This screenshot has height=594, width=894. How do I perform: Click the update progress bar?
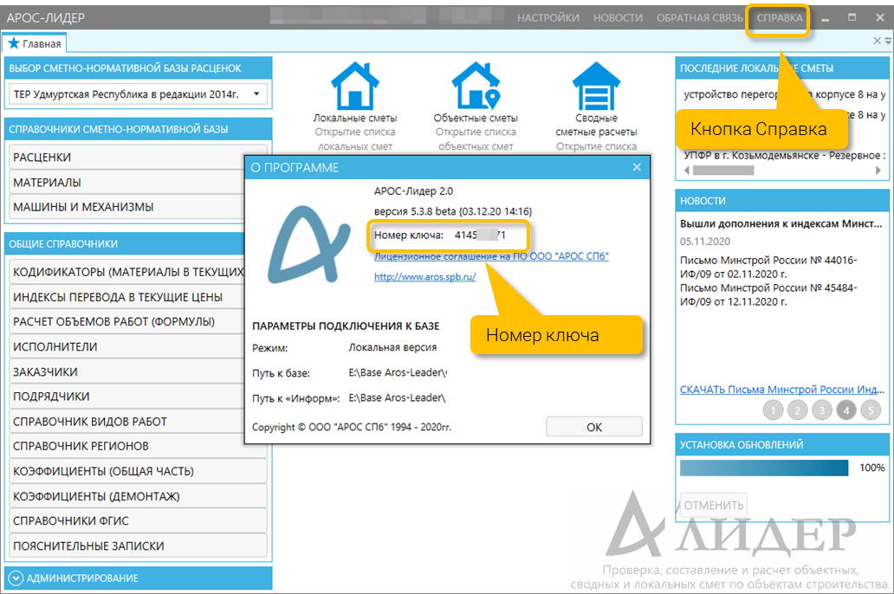click(x=764, y=468)
